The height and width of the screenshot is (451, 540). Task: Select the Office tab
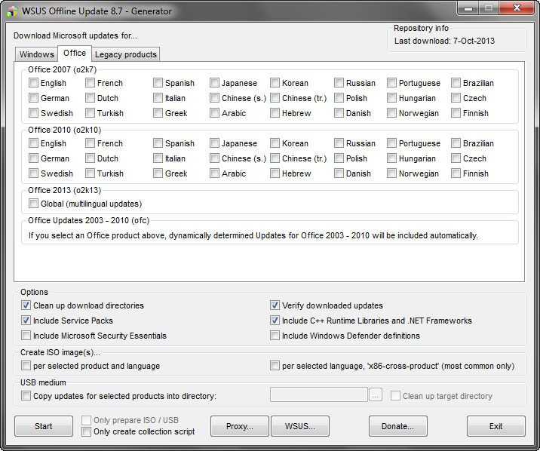[x=75, y=53]
